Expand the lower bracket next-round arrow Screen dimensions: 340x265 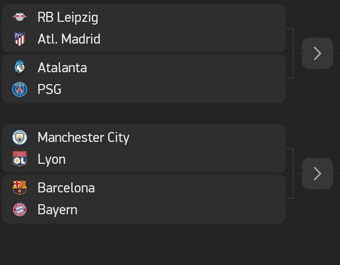click(317, 173)
